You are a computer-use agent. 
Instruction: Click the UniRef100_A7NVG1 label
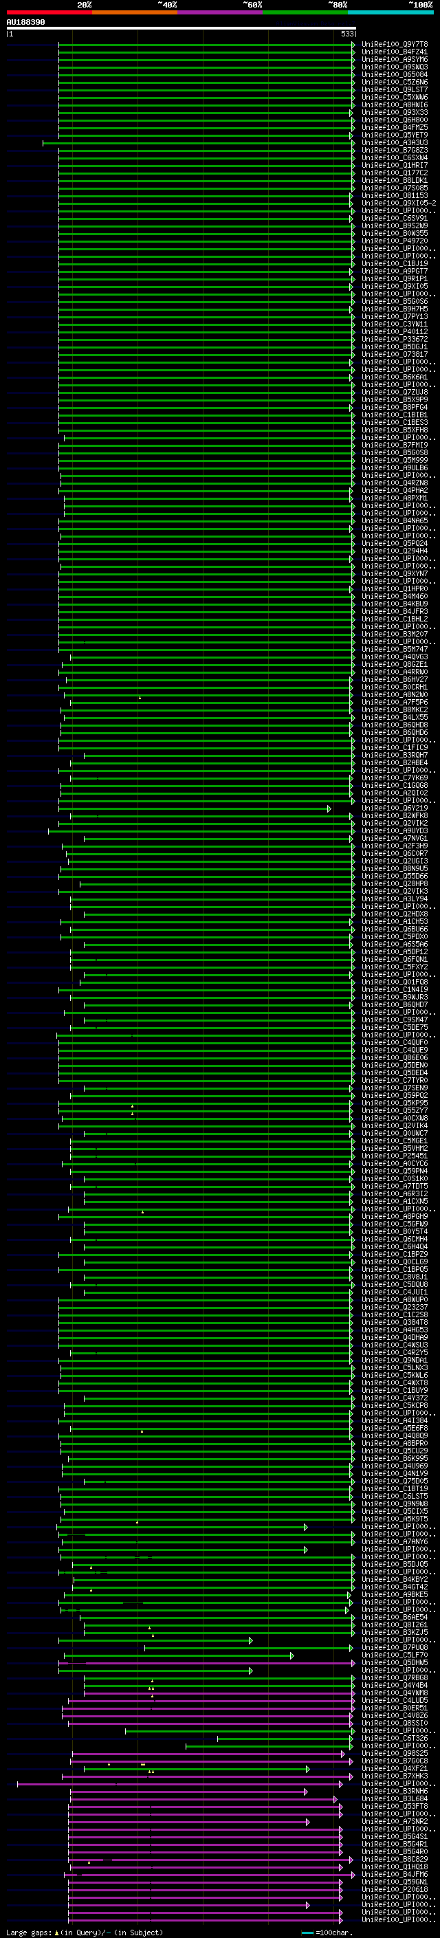click(x=394, y=838)
